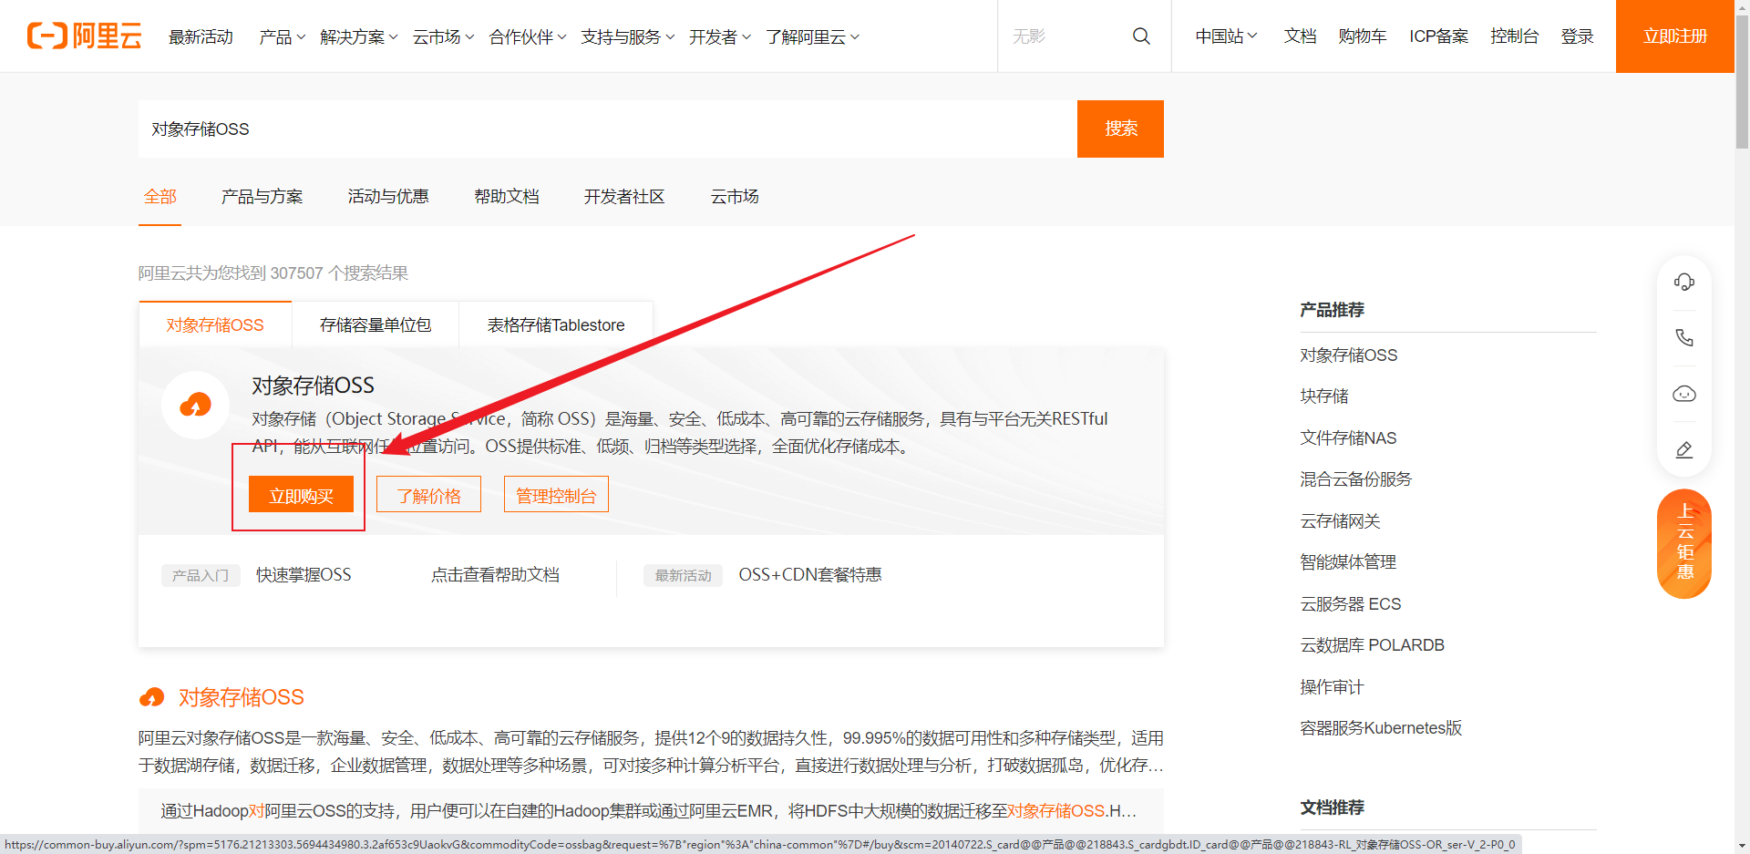Screen dimensions: 1750x854
Task: Open 云服务器 ECS recommendation
Action: coord(1351,603)
